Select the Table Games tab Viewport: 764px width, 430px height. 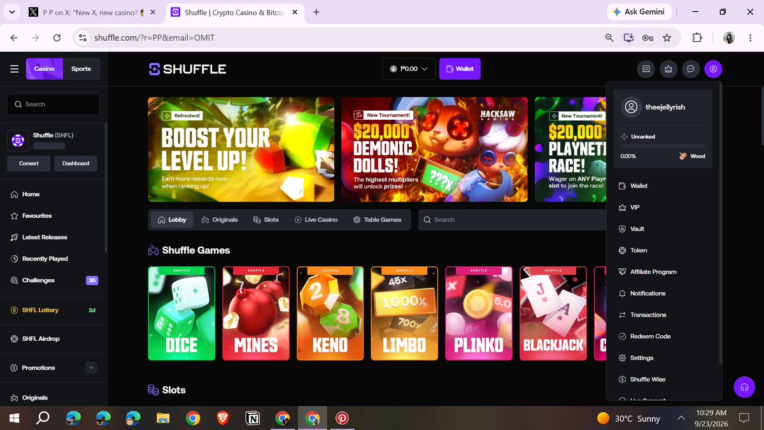click(378, 220)
